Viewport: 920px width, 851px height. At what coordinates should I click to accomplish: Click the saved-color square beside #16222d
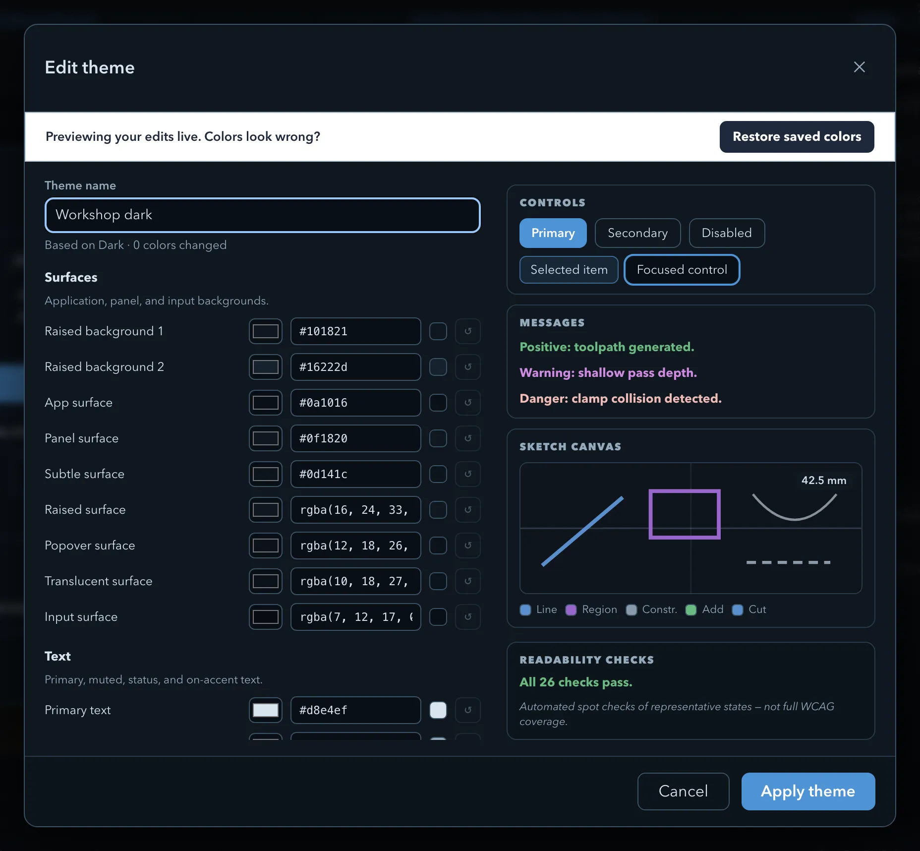(x=438, y=367)
